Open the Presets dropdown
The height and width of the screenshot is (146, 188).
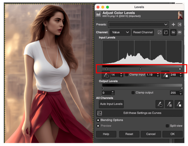pos(138,24)
